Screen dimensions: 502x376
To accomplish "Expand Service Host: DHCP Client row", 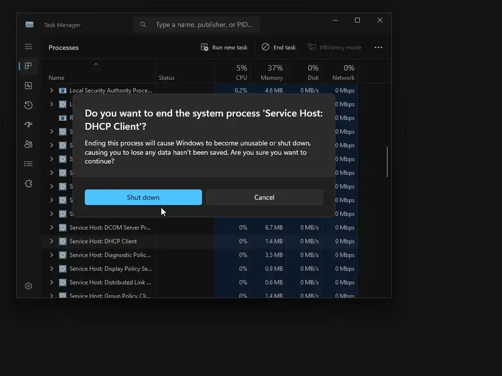I will pyautogui.click(x=51, y=241).
